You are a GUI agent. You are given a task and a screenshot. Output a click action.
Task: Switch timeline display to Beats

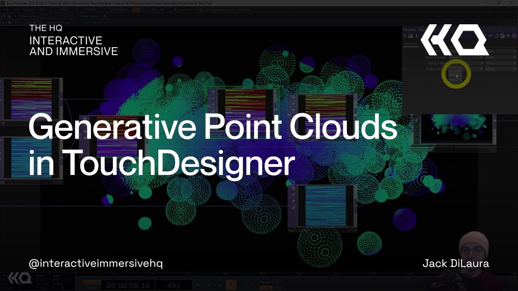91,287
